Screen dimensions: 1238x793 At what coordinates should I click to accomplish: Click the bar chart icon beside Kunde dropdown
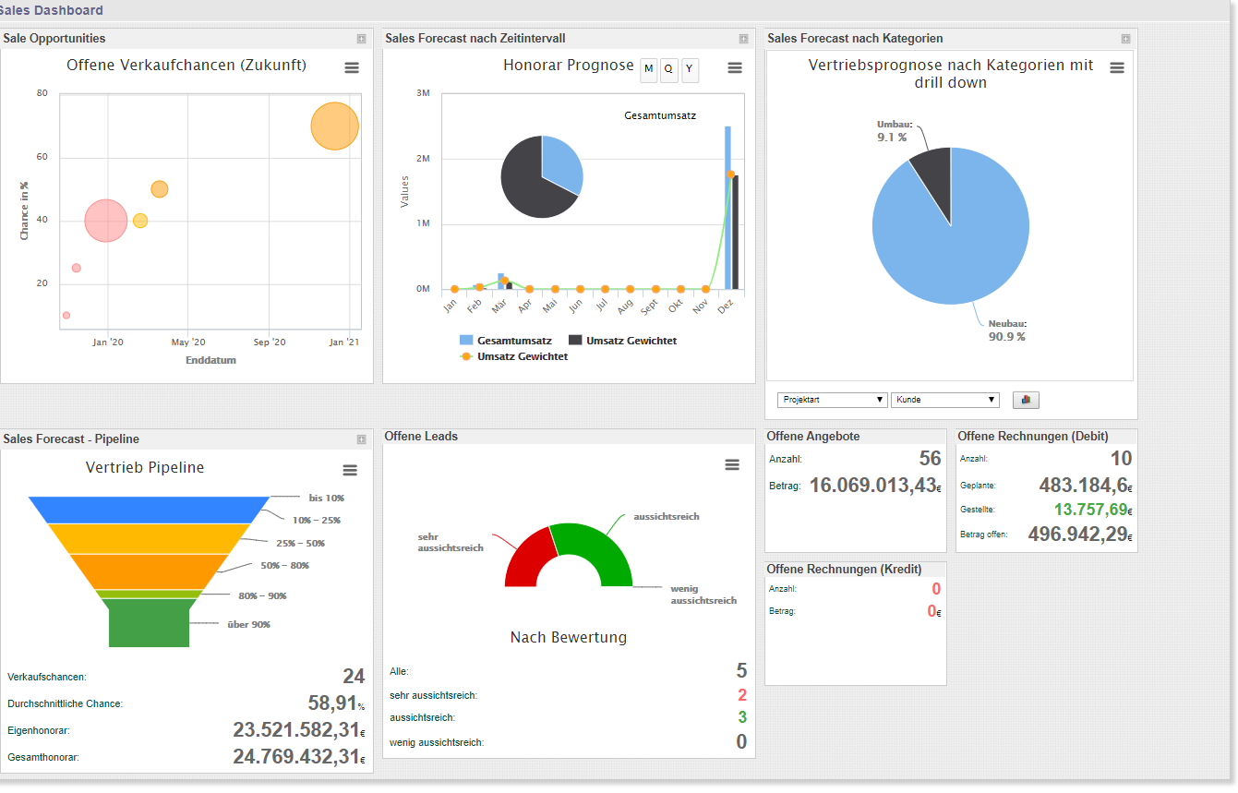coord(1026,400)
